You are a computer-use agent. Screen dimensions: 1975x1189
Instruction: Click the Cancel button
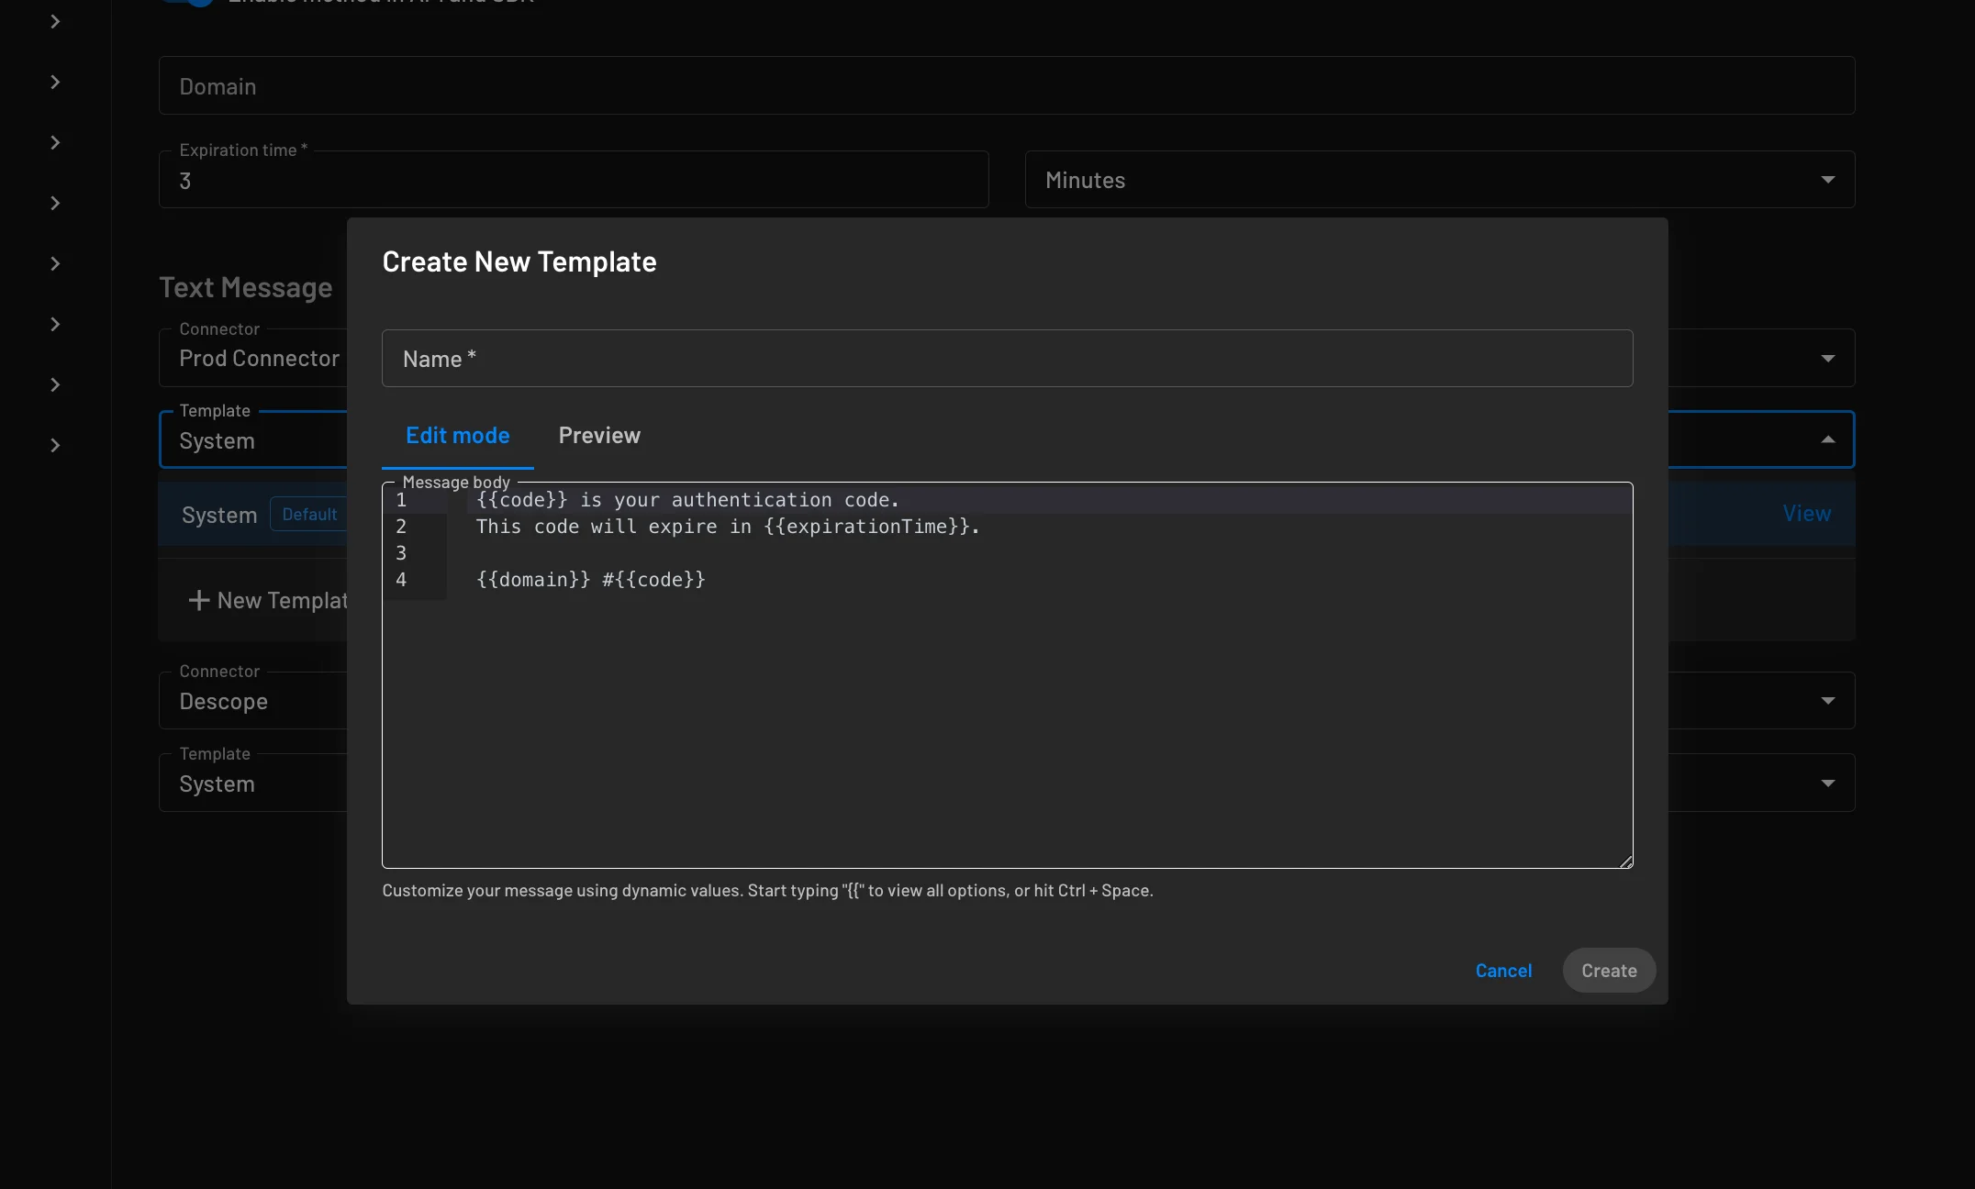pos(1504,969)
